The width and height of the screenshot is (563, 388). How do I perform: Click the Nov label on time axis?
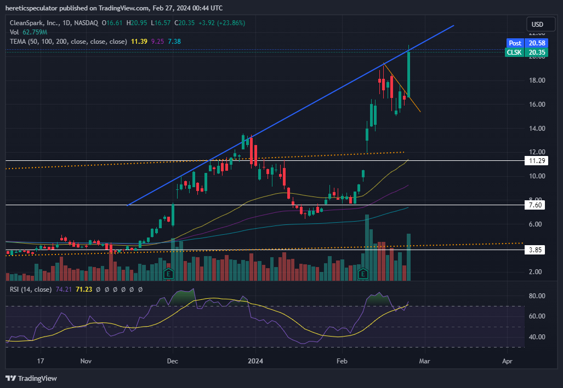point(86,361)
